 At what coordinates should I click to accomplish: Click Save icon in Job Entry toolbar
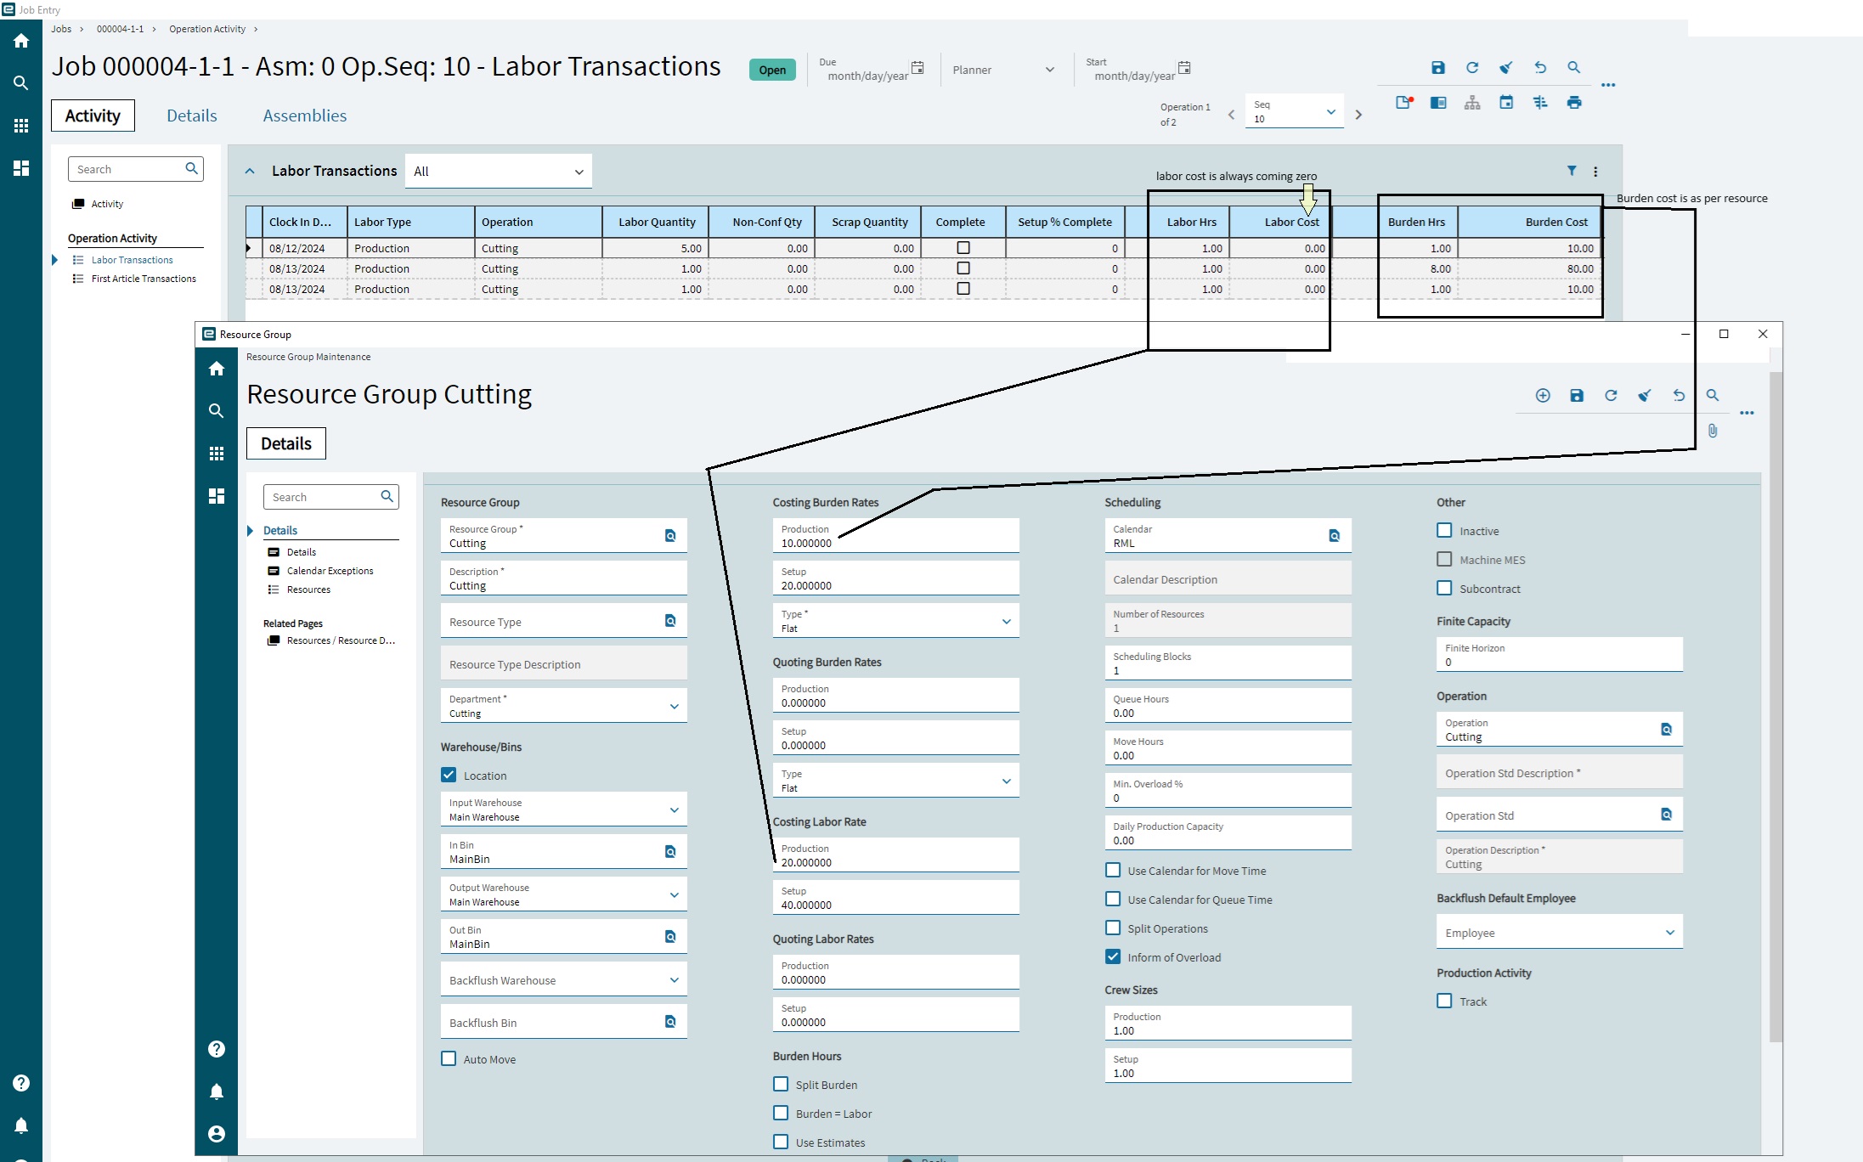click(x=1437, y=68)
